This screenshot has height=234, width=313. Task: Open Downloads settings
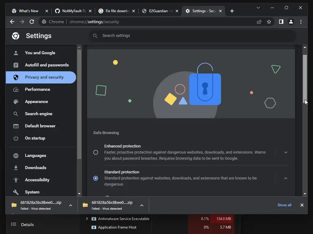click(x=41, y=168)
